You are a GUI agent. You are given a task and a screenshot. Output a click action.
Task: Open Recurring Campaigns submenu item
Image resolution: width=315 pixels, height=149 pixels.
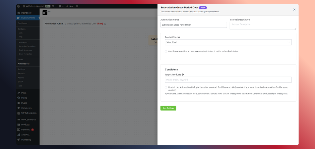coord(27,46)
